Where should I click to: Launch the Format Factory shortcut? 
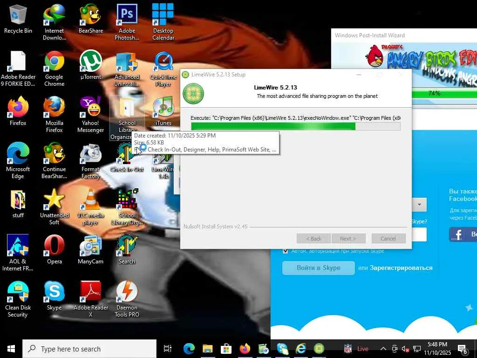[x=91, y=161]
